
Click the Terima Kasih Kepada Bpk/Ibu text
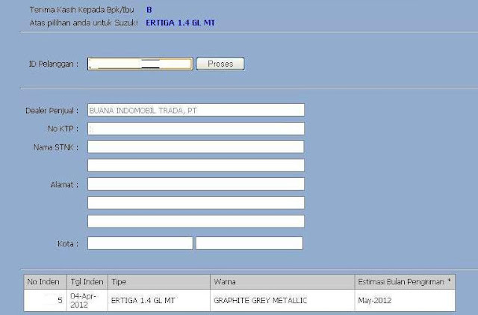pyautogui.click(x=81, y=10)
